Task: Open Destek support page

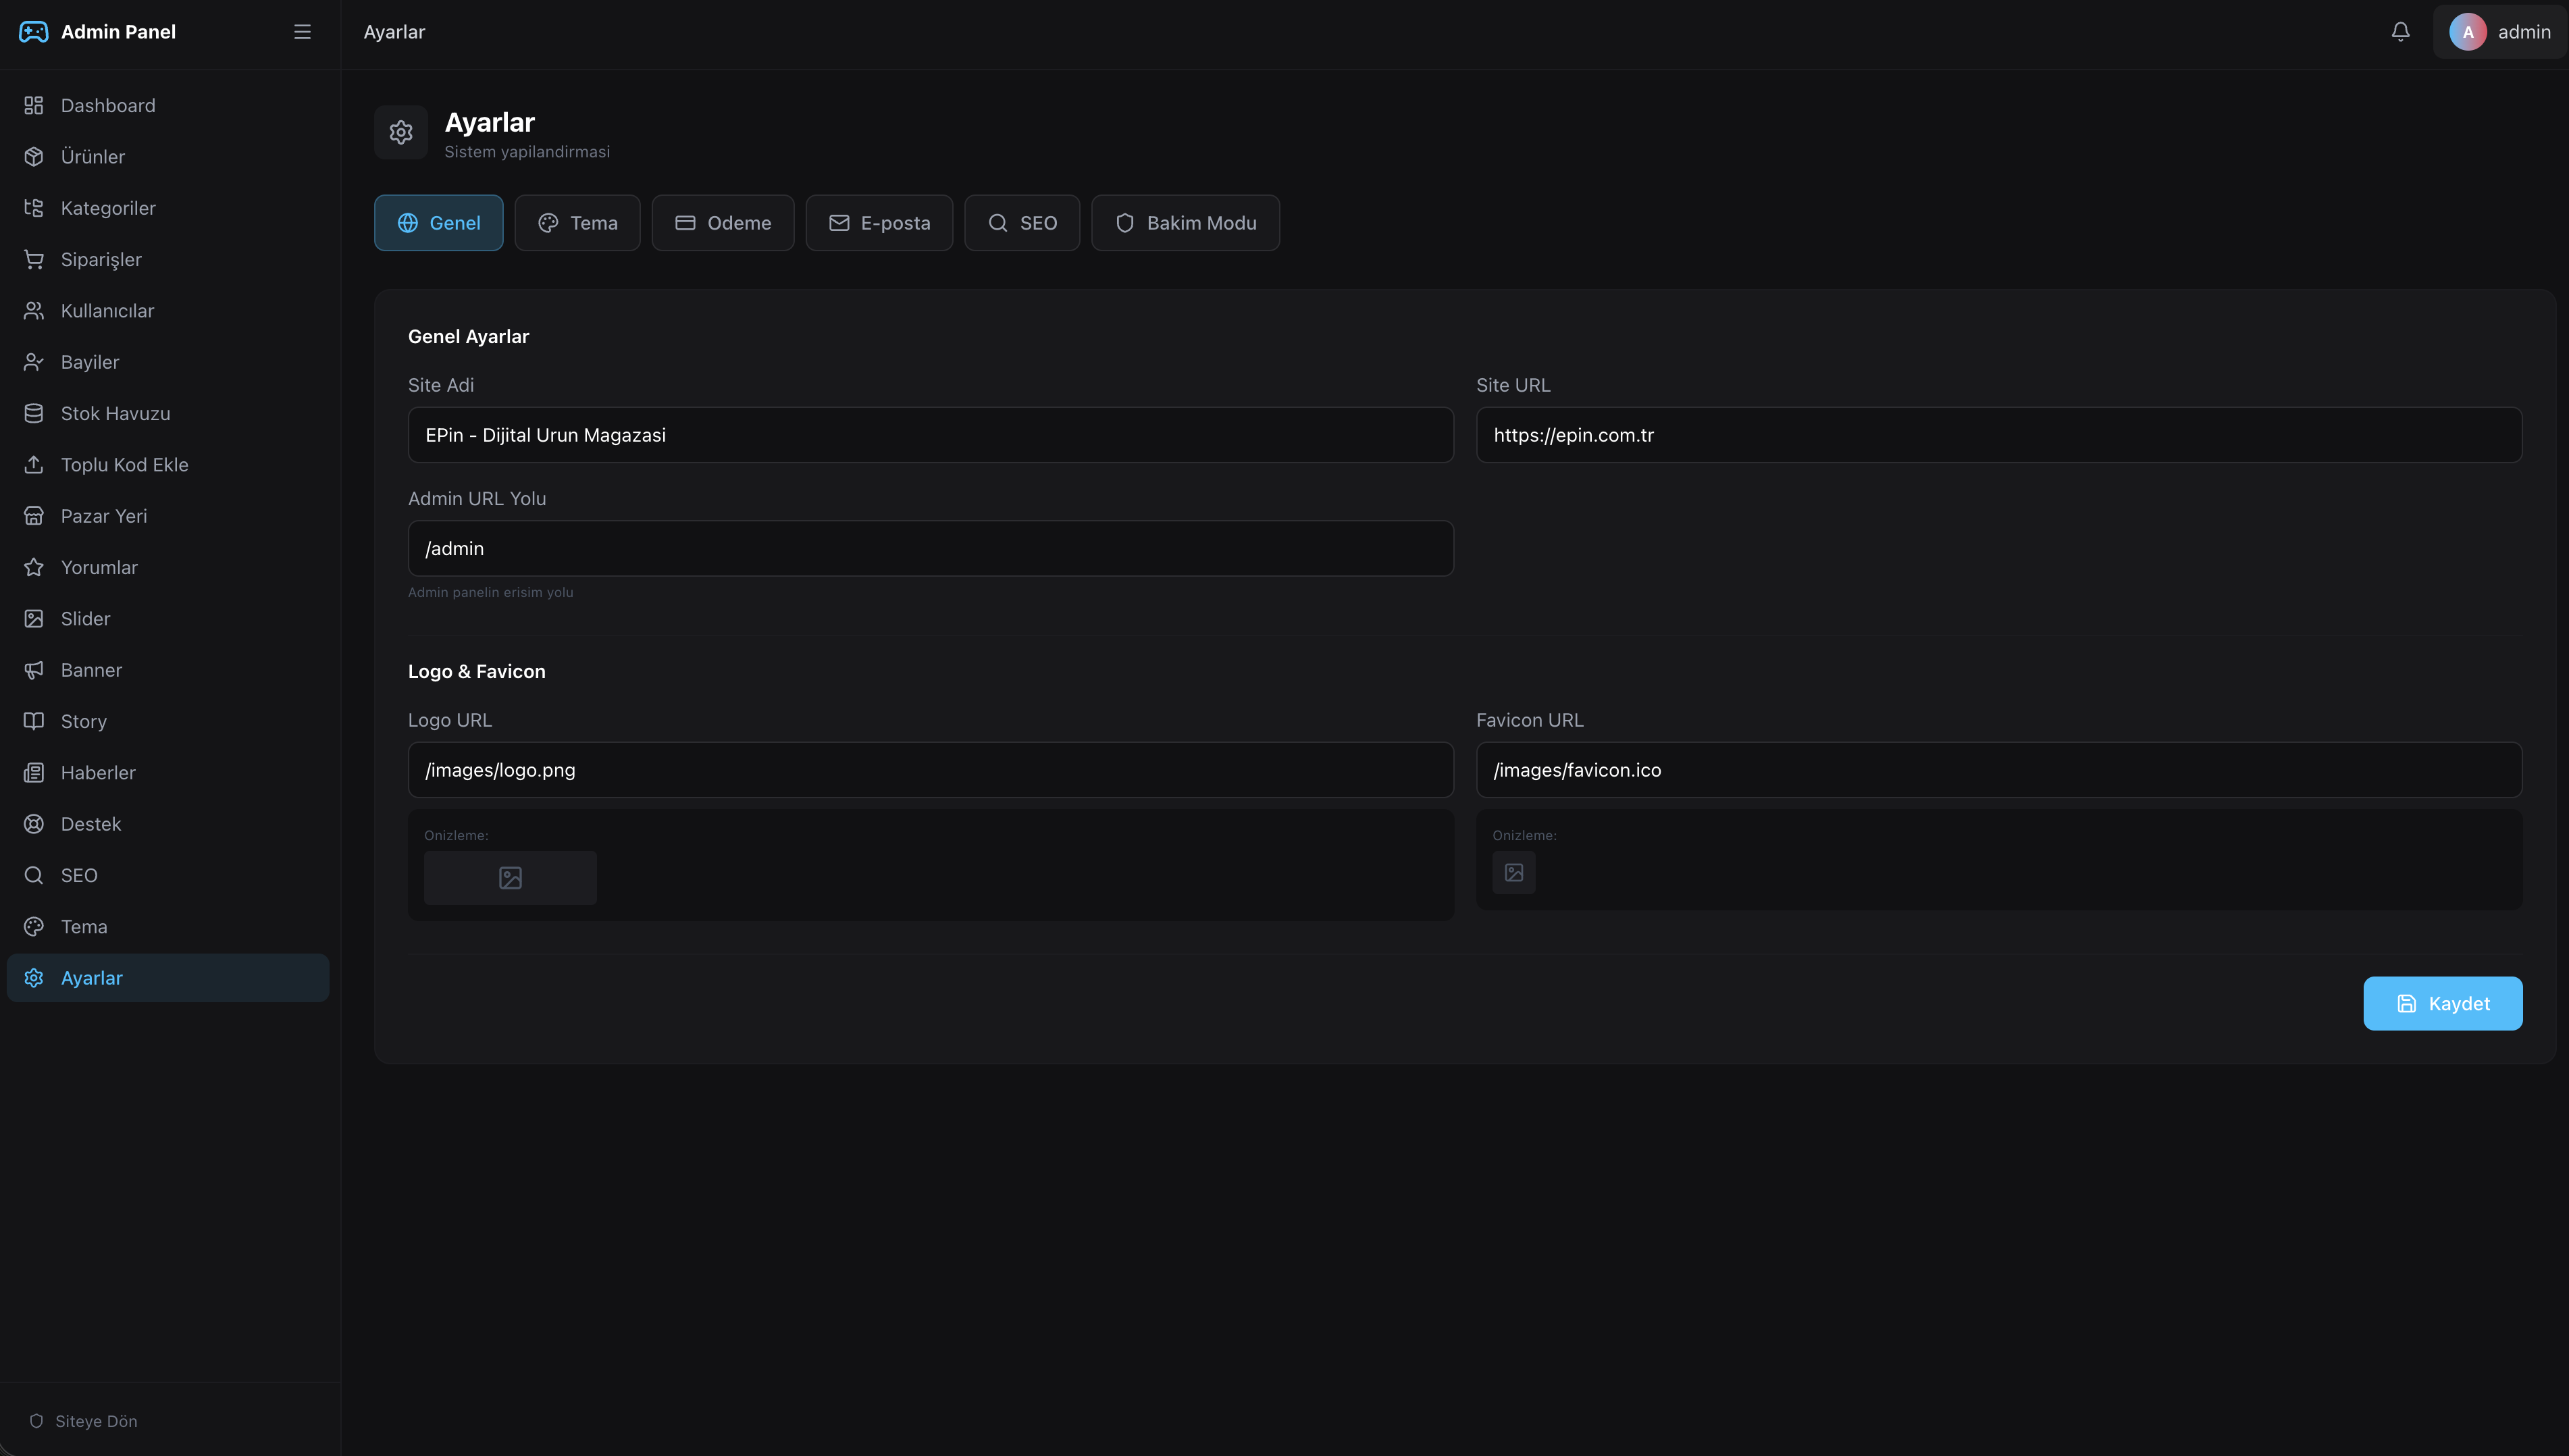Action: pyautogui.click(x=90, y=824)
